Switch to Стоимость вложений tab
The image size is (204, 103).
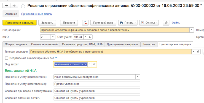pyautogui.click(x=44, y=44)
